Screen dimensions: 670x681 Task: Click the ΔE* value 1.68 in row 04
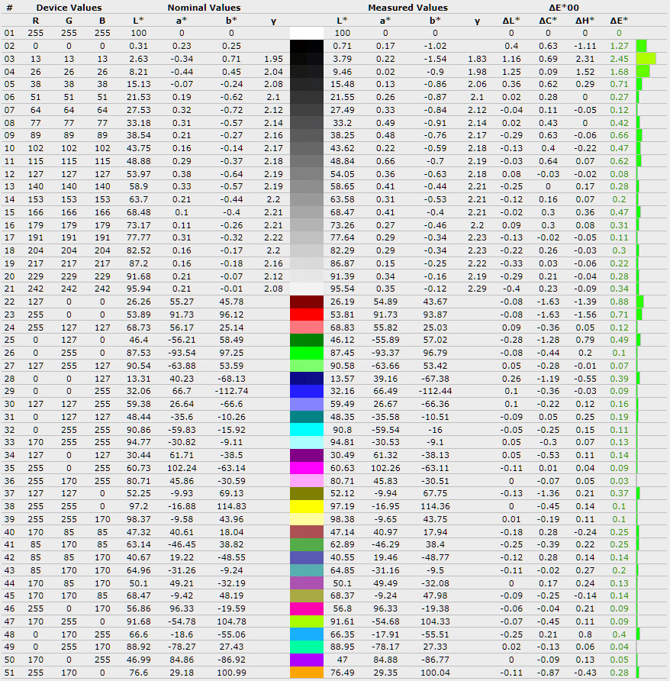point(619,72)
